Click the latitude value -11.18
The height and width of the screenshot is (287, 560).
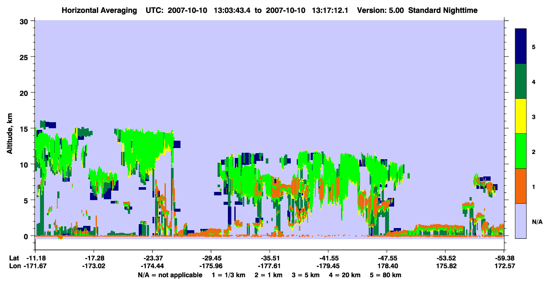(x=35, y=258)
